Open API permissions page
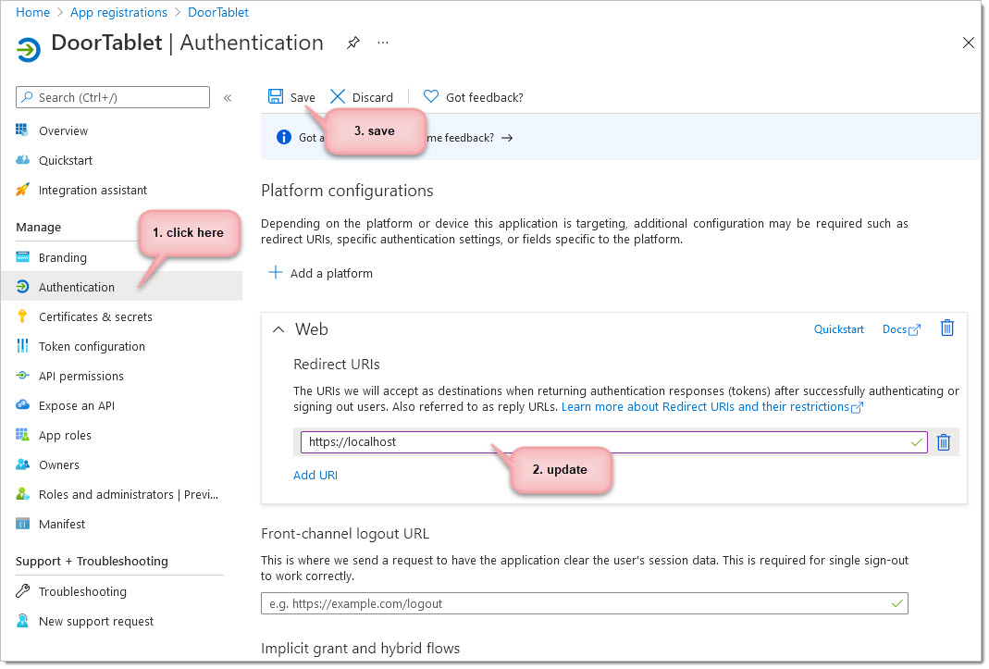Image resolution: width=989 pixels, height=669 pixels. pyautogui.click(x=80, y=377)
